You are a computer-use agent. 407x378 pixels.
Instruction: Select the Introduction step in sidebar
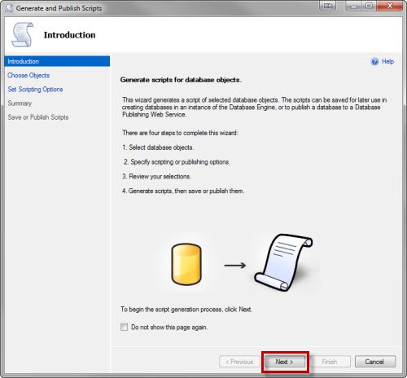click(x=57, y=61)
